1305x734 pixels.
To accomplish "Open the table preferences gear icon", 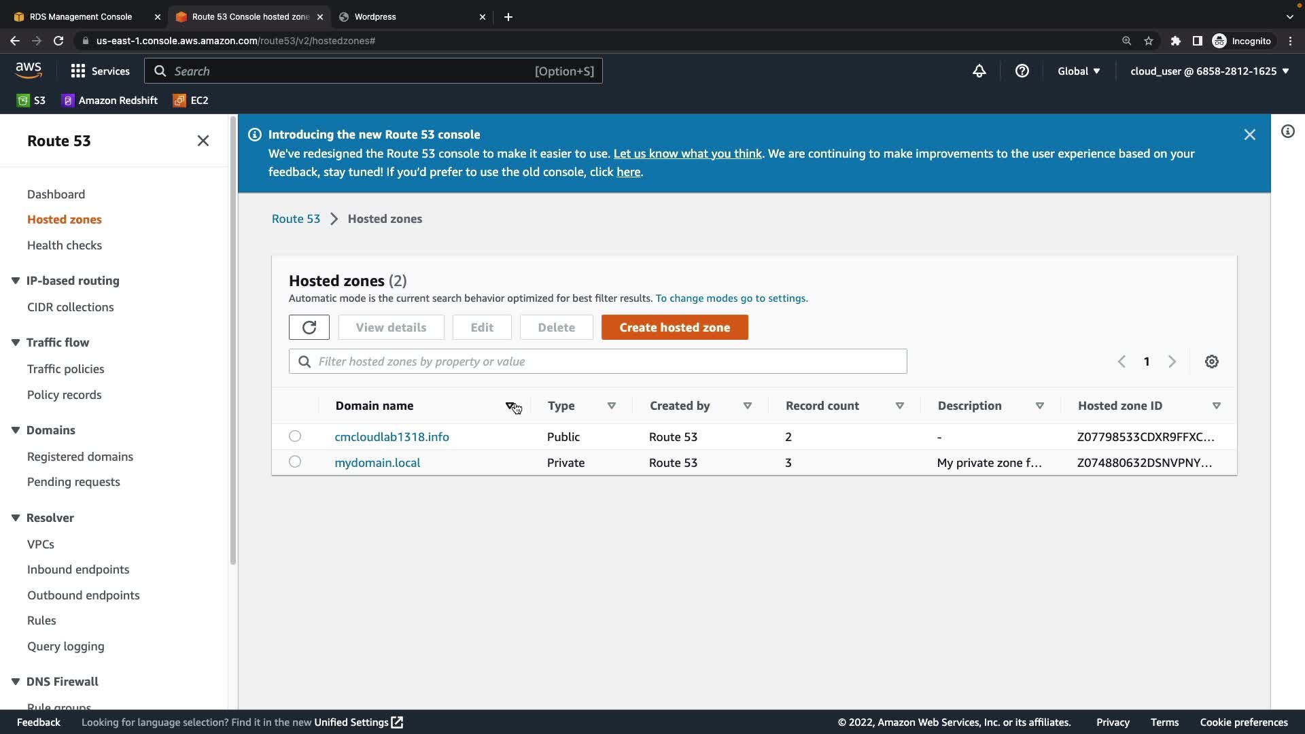I will [x=1211, y=362].
